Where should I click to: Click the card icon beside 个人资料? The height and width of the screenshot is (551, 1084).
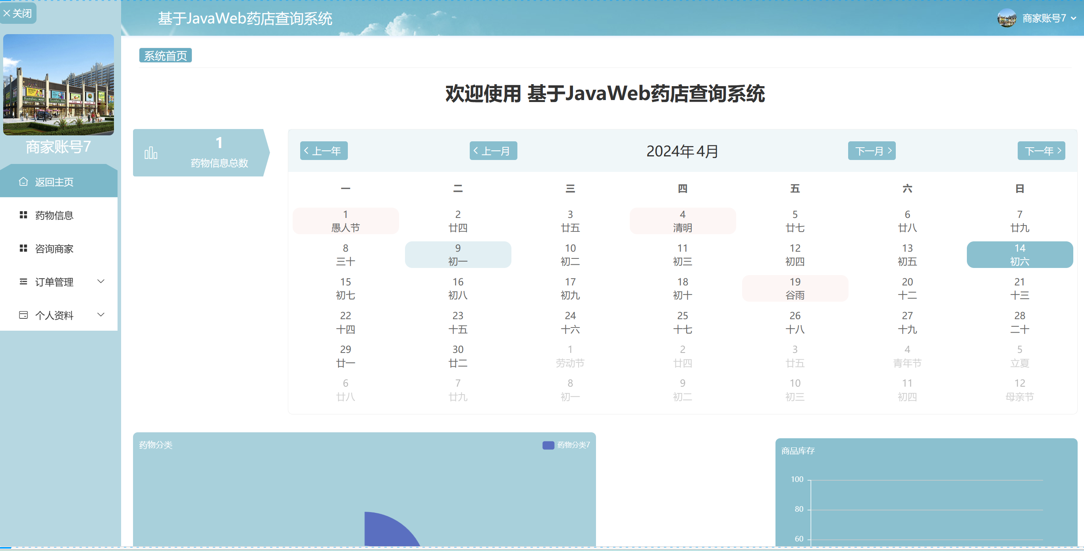(x=23, y=315)
